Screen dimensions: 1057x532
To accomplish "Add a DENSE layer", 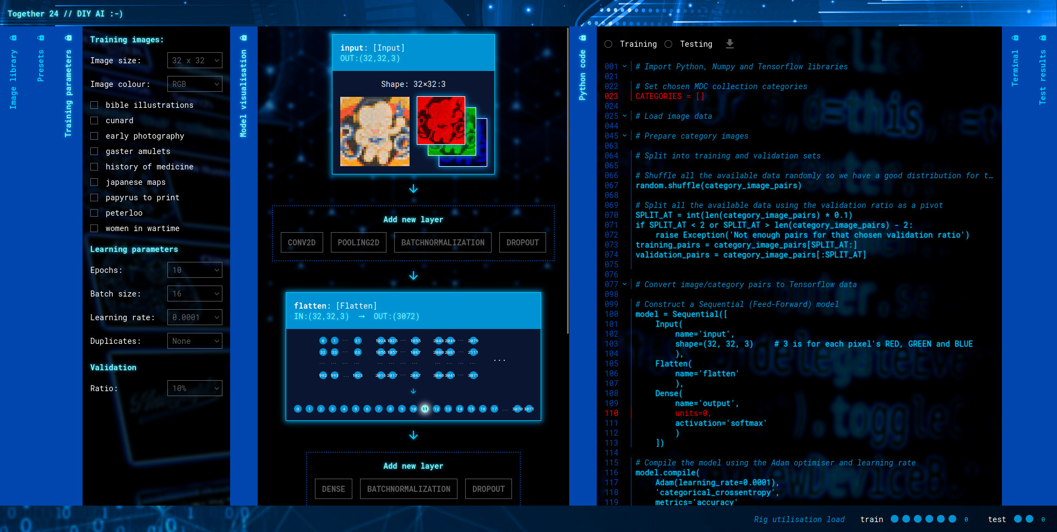I will pyautogui.click(x=333, y=489).
